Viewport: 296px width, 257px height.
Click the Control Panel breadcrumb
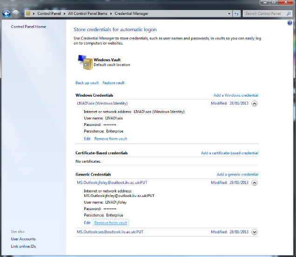49,13
